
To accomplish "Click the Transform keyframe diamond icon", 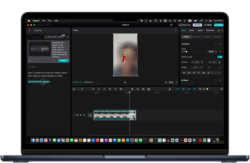I will tap(220, 44).
